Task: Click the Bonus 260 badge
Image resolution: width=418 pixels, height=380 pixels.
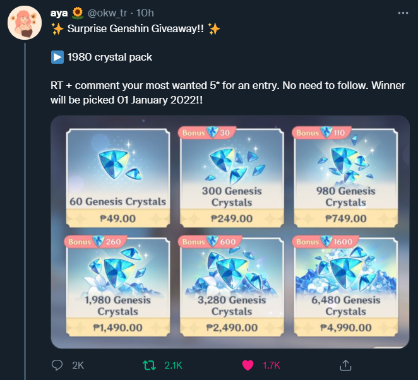Action: (x=95, y=241)
